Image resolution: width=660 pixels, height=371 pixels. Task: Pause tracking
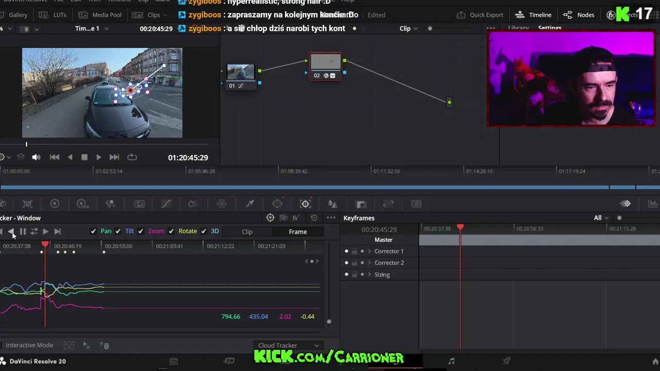[x=23, y=232]
